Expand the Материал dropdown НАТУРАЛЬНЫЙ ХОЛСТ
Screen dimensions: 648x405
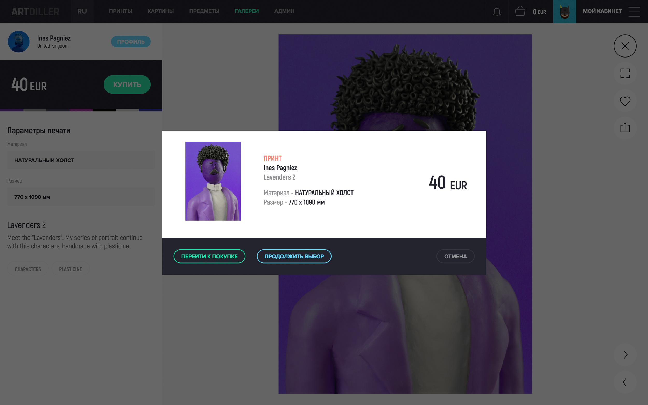click(x=81, y=160)
